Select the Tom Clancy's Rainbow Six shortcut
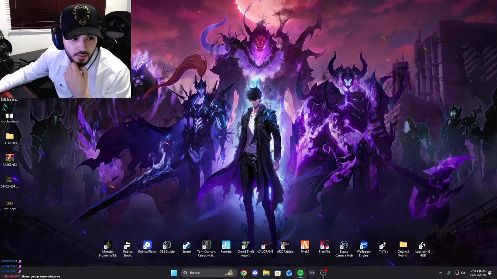Image resolution: width=497 pixels, height=279 pixels. pyautogui.click(x=206, y=248)
